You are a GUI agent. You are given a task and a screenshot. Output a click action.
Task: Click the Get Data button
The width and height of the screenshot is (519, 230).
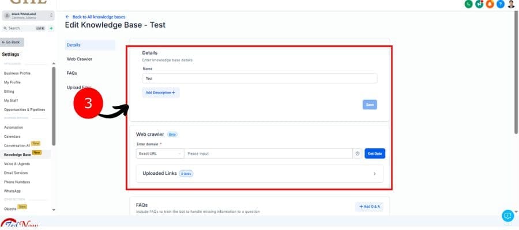tap(375, 154)
